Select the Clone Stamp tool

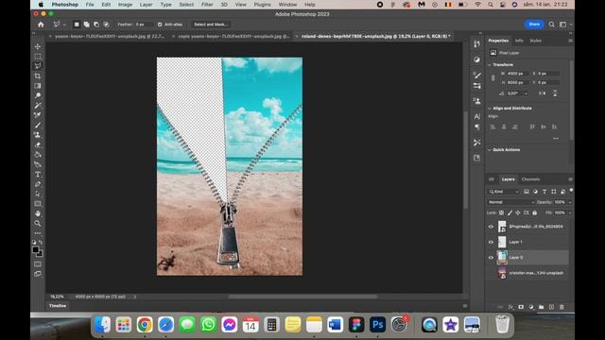click(x=38, y=135)
